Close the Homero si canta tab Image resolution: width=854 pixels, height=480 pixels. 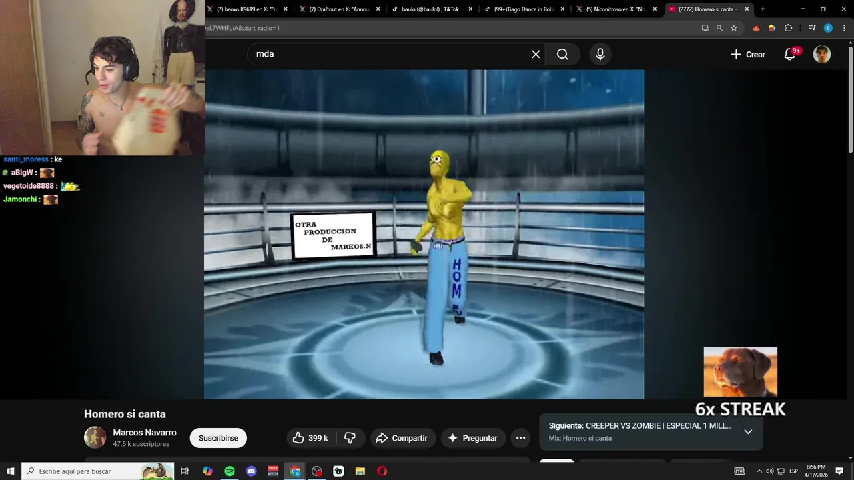coord(747,9)
